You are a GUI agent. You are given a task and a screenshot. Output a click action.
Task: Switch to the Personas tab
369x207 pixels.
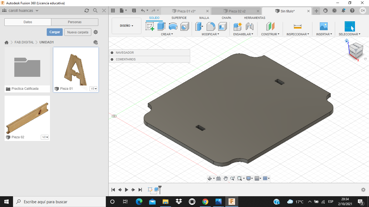[x=75, y=22]
